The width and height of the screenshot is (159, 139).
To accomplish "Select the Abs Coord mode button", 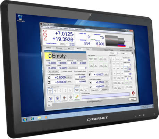I will pyautogui.click(x=91, y=66).
